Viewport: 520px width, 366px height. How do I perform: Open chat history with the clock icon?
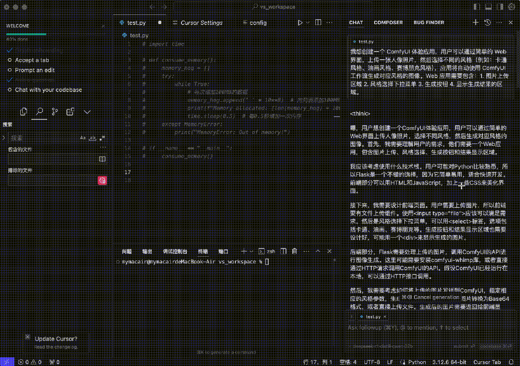click(487, 22)
